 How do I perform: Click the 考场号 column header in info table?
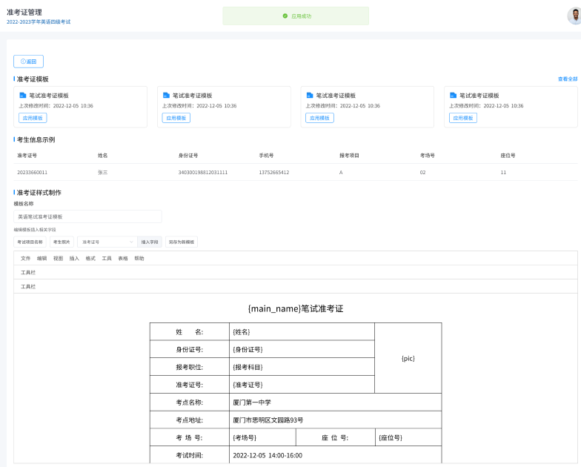click(428, 156)
